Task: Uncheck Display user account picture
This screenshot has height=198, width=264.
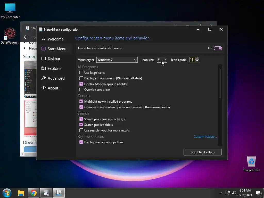Action: [x=81, y=142]
